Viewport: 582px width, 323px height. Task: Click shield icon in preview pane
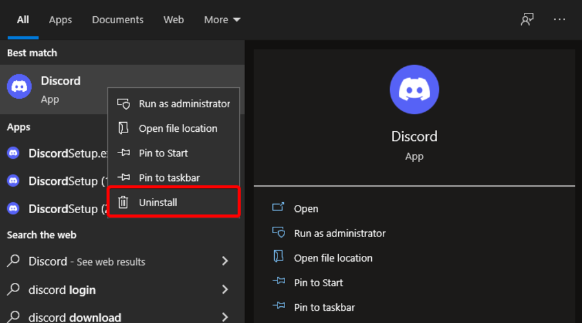278,232
